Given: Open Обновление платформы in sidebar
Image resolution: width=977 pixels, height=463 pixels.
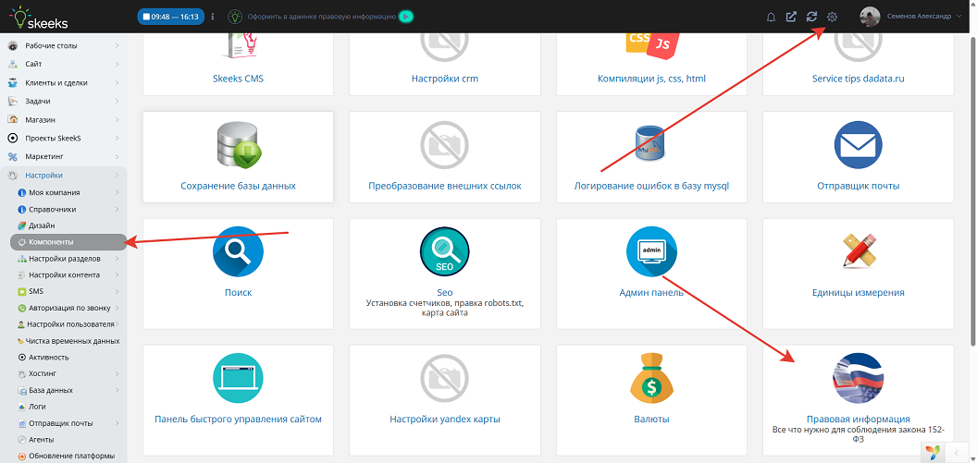Looking at the screenshot, I should coord(68,457).
